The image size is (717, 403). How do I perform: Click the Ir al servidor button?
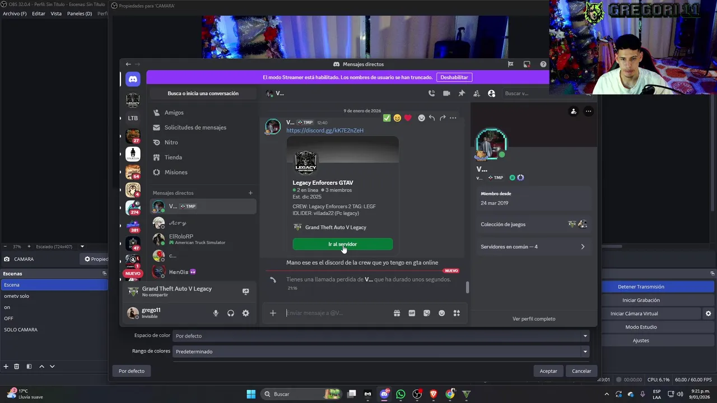tap(342, 244)
